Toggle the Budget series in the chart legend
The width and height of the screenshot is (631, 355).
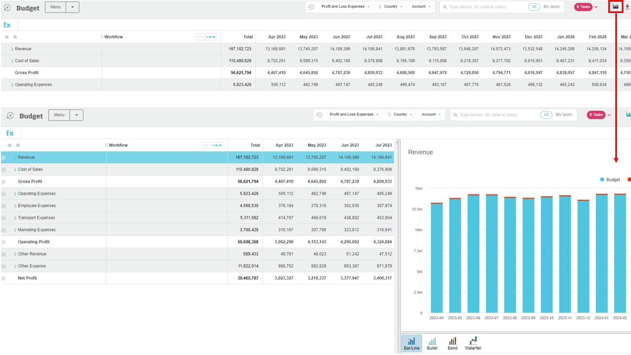coord(609,179)
